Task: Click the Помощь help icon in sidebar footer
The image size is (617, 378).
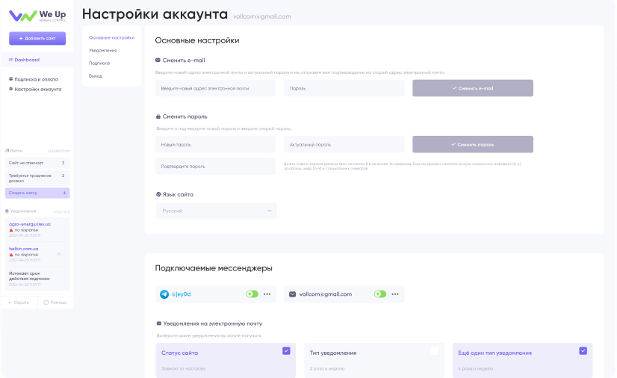Action: 46,303
